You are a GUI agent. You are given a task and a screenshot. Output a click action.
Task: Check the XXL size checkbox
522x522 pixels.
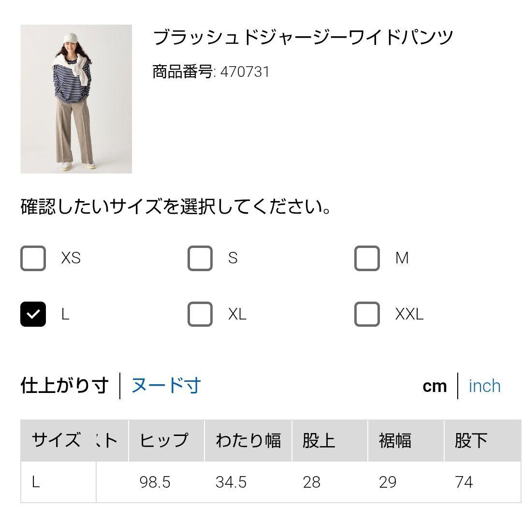point(367,314)
